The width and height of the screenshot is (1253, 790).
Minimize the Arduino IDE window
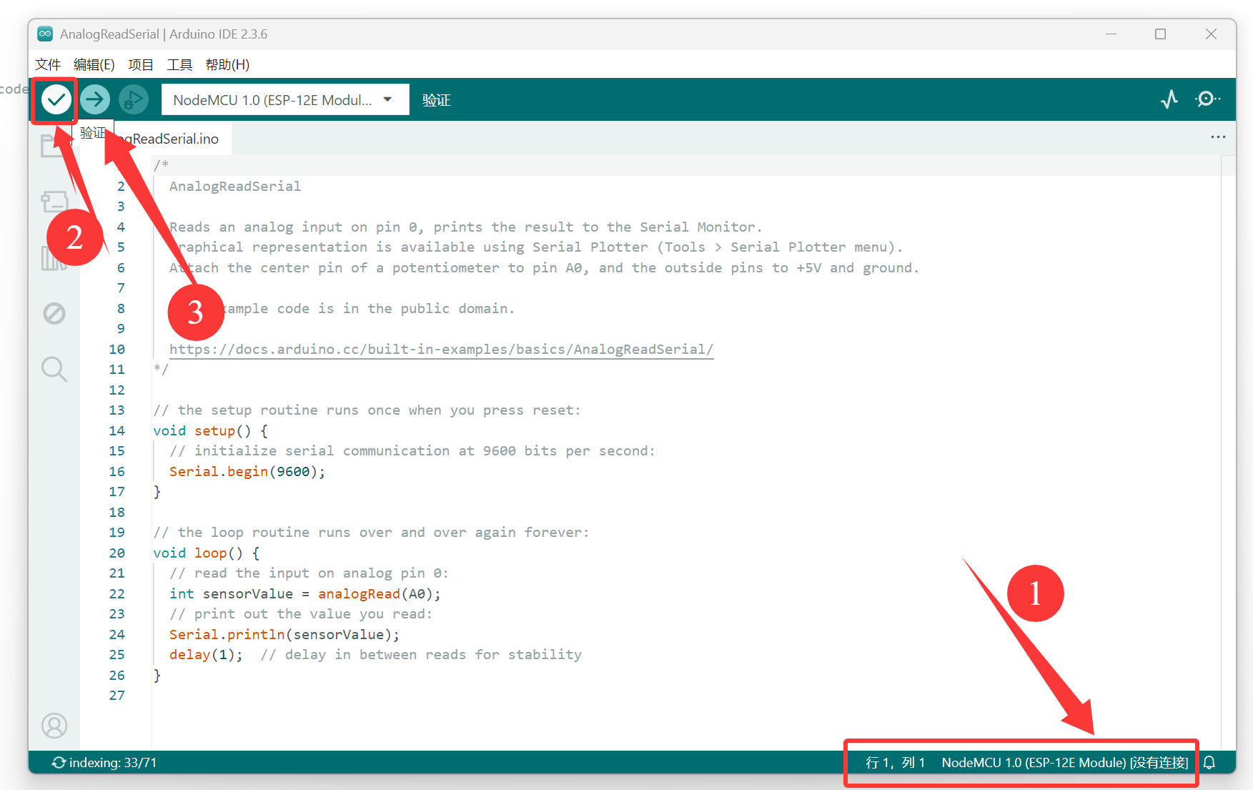[1111, 34]
